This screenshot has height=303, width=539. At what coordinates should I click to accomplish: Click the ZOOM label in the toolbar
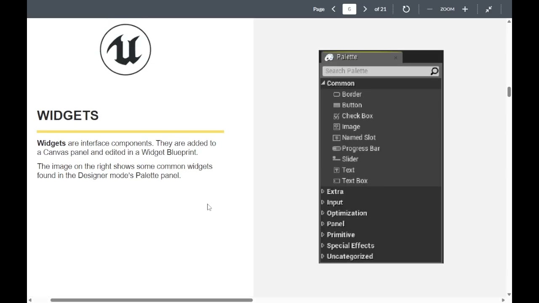pyautogui.click(x=447, y=9)
